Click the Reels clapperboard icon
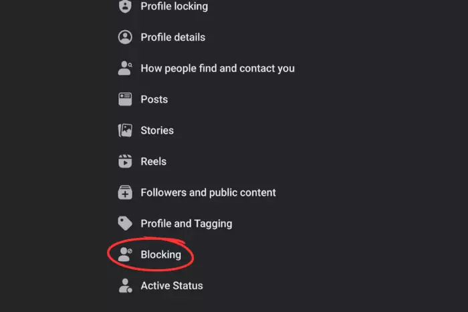Viewport: 468px width, 312px height. coord(125,162)
